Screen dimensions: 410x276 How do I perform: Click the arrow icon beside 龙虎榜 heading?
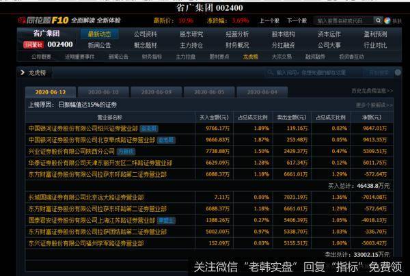tap(23, 72)
